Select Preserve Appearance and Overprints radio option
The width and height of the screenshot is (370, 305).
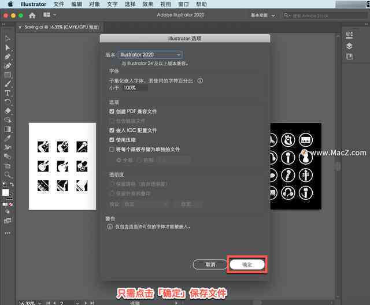pyautogui.click(x=112, y=194)
